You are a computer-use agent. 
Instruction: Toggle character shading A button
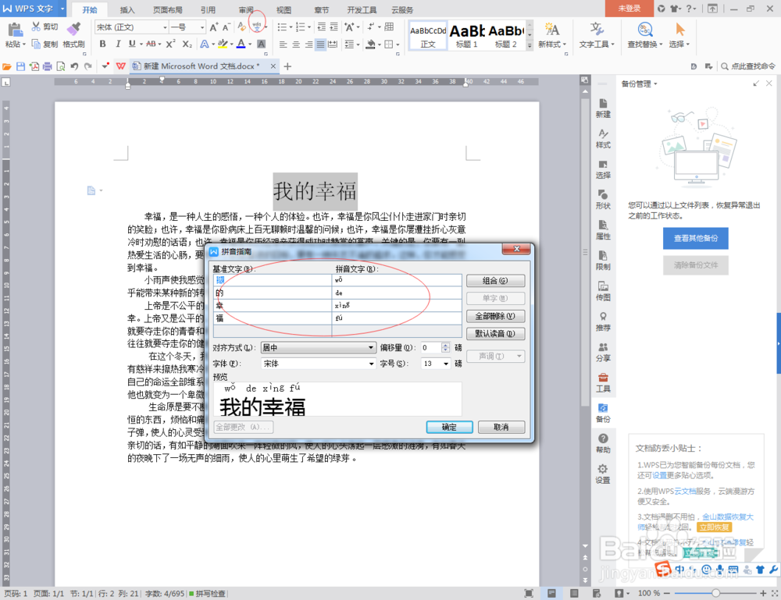pyautogui.click(x=261, y=44)
